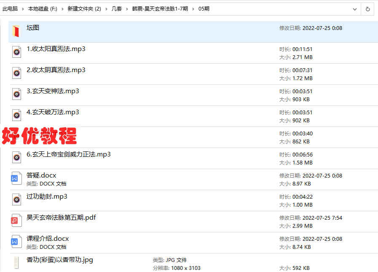The image size is (378, 272).
Task: Open the address bar history dropdown arrow
Action: [x=355, y=9]
